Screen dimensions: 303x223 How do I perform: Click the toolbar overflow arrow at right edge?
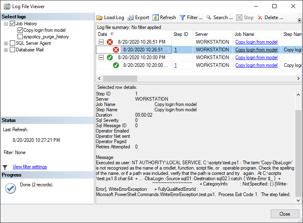[299, 20]
